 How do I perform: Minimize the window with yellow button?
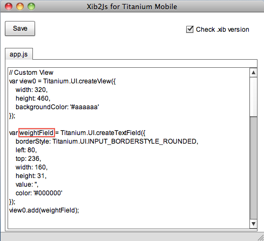pos(20,7)
